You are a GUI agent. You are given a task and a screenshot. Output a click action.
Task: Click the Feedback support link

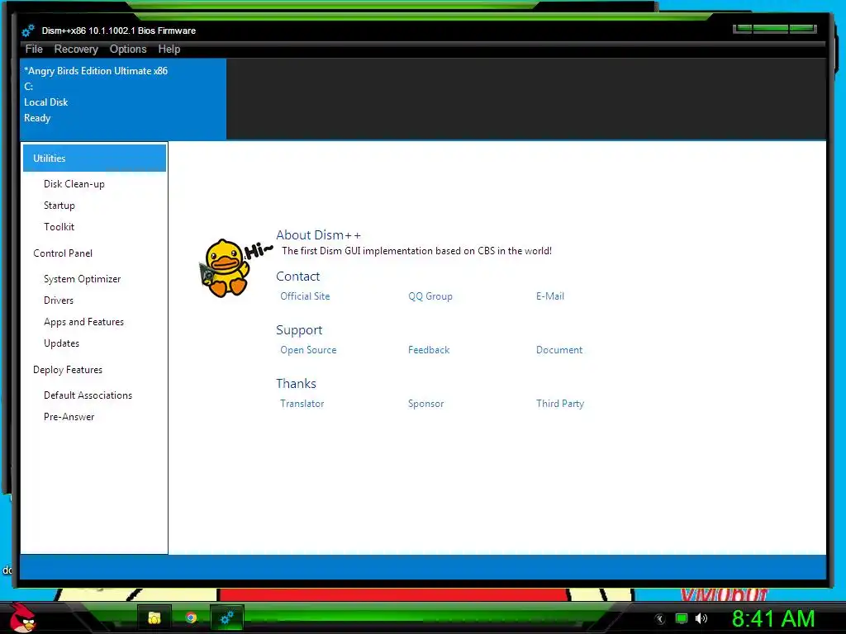(429, 350)
